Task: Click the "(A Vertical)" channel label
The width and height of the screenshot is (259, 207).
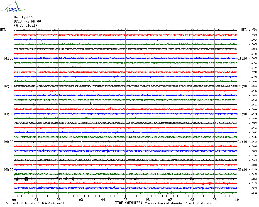Action: point(25,26)
